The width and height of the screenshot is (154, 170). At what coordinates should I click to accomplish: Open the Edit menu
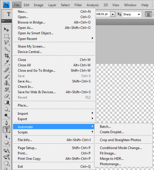pyautogui.click(x=27, y=5)
